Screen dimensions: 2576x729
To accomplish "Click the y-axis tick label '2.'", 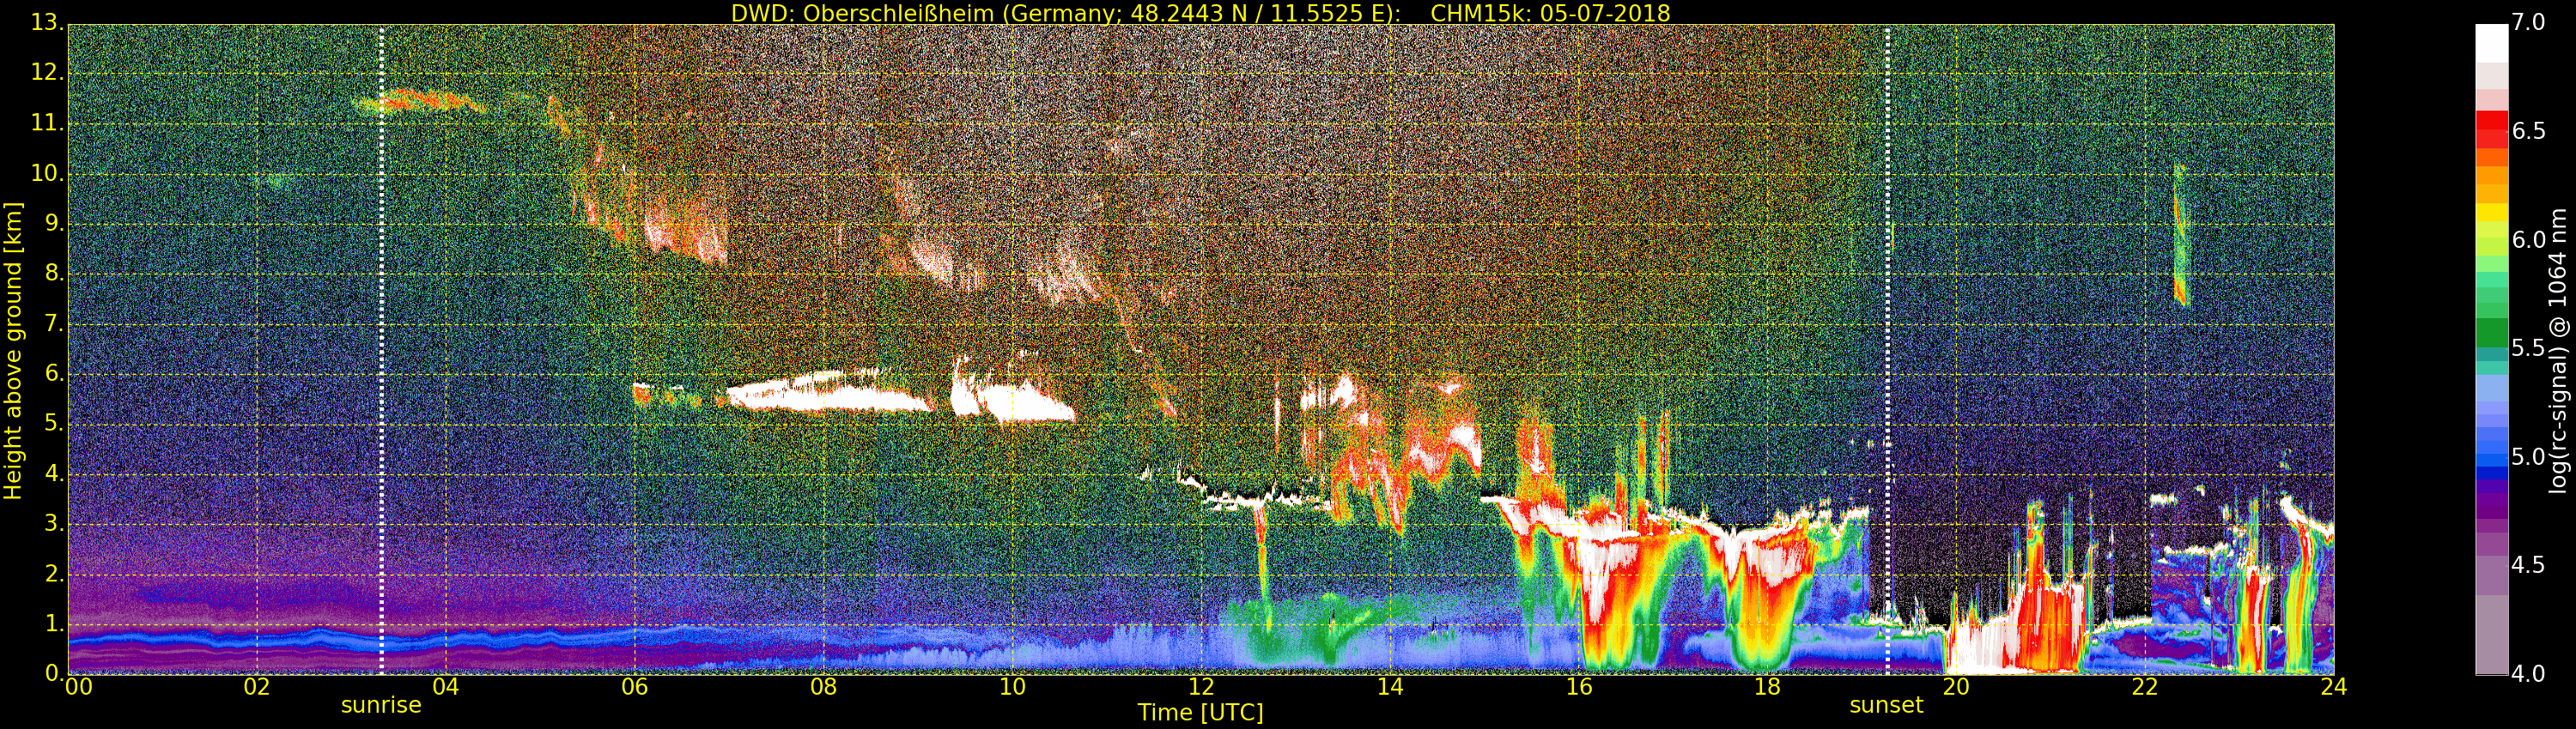I will [x=53, y=573].
